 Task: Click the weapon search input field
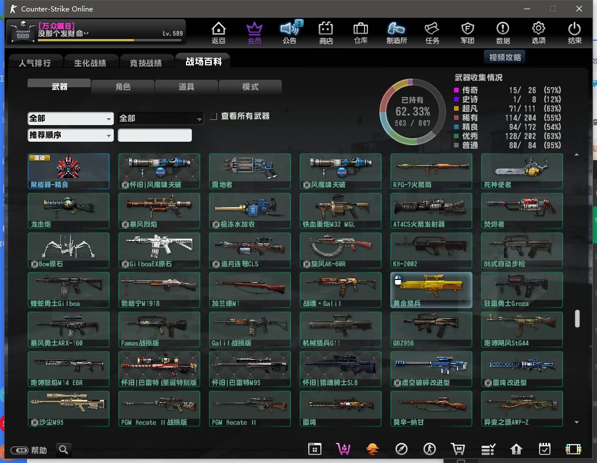[154, 135]
